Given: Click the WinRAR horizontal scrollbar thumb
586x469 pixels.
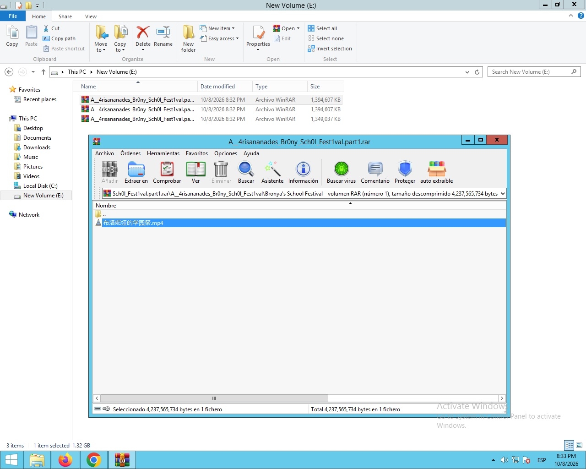Looking at the screenshot, I should [214, 398].
